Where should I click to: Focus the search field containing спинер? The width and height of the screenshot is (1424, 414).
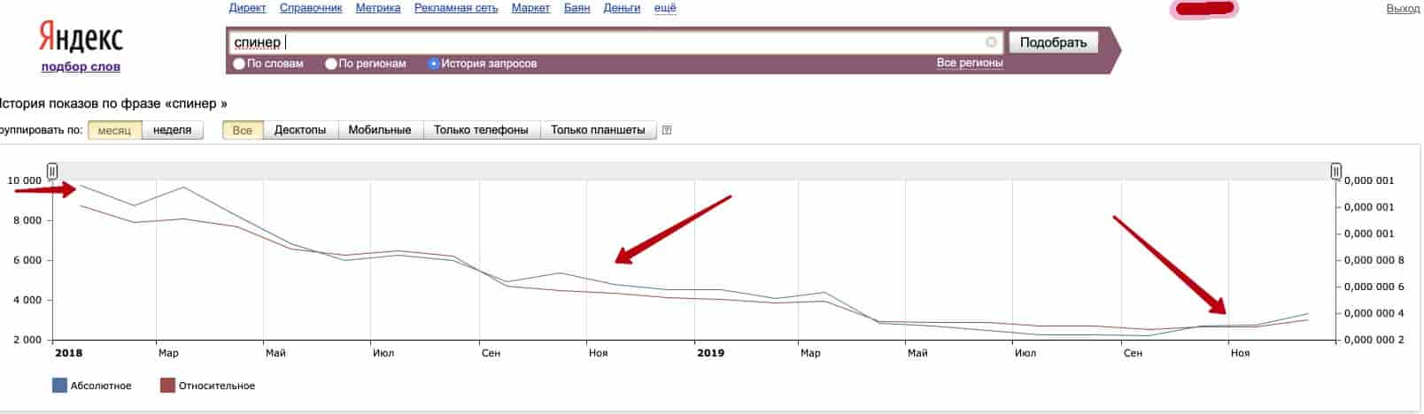pyautogui.click(x=616, y=42)
